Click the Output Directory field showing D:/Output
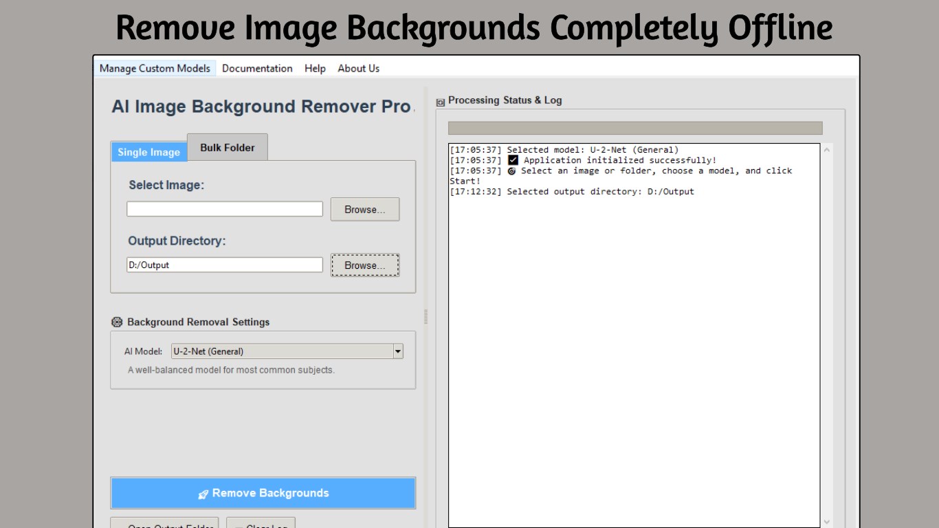Image resolution: width=939 pixels, height=528 pixels. tap(224, 264)
